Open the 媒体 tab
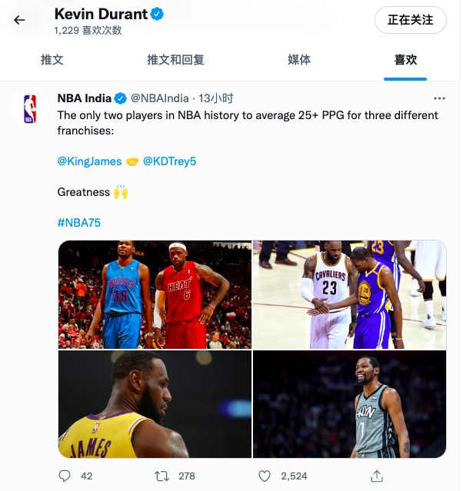This screenshot has height=491, width=463. point(299,59)
